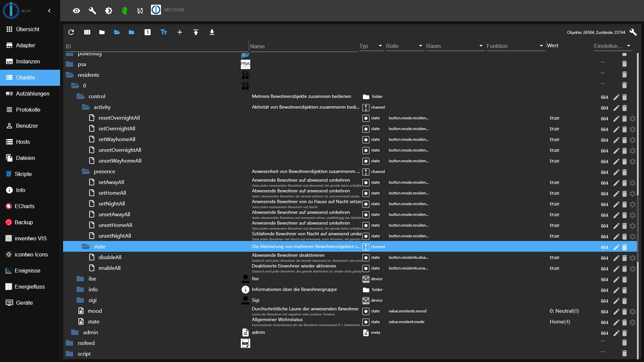Viewport: 644px width, 362px height.
Task: Open custom settings gear for mood
Action: (x=633, y=312)
